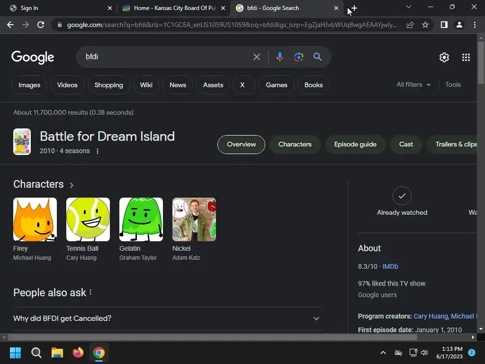Open Chrome's three-dot menu
The width and height of the screenshot is (485, 364).
(x=475, y=25)
